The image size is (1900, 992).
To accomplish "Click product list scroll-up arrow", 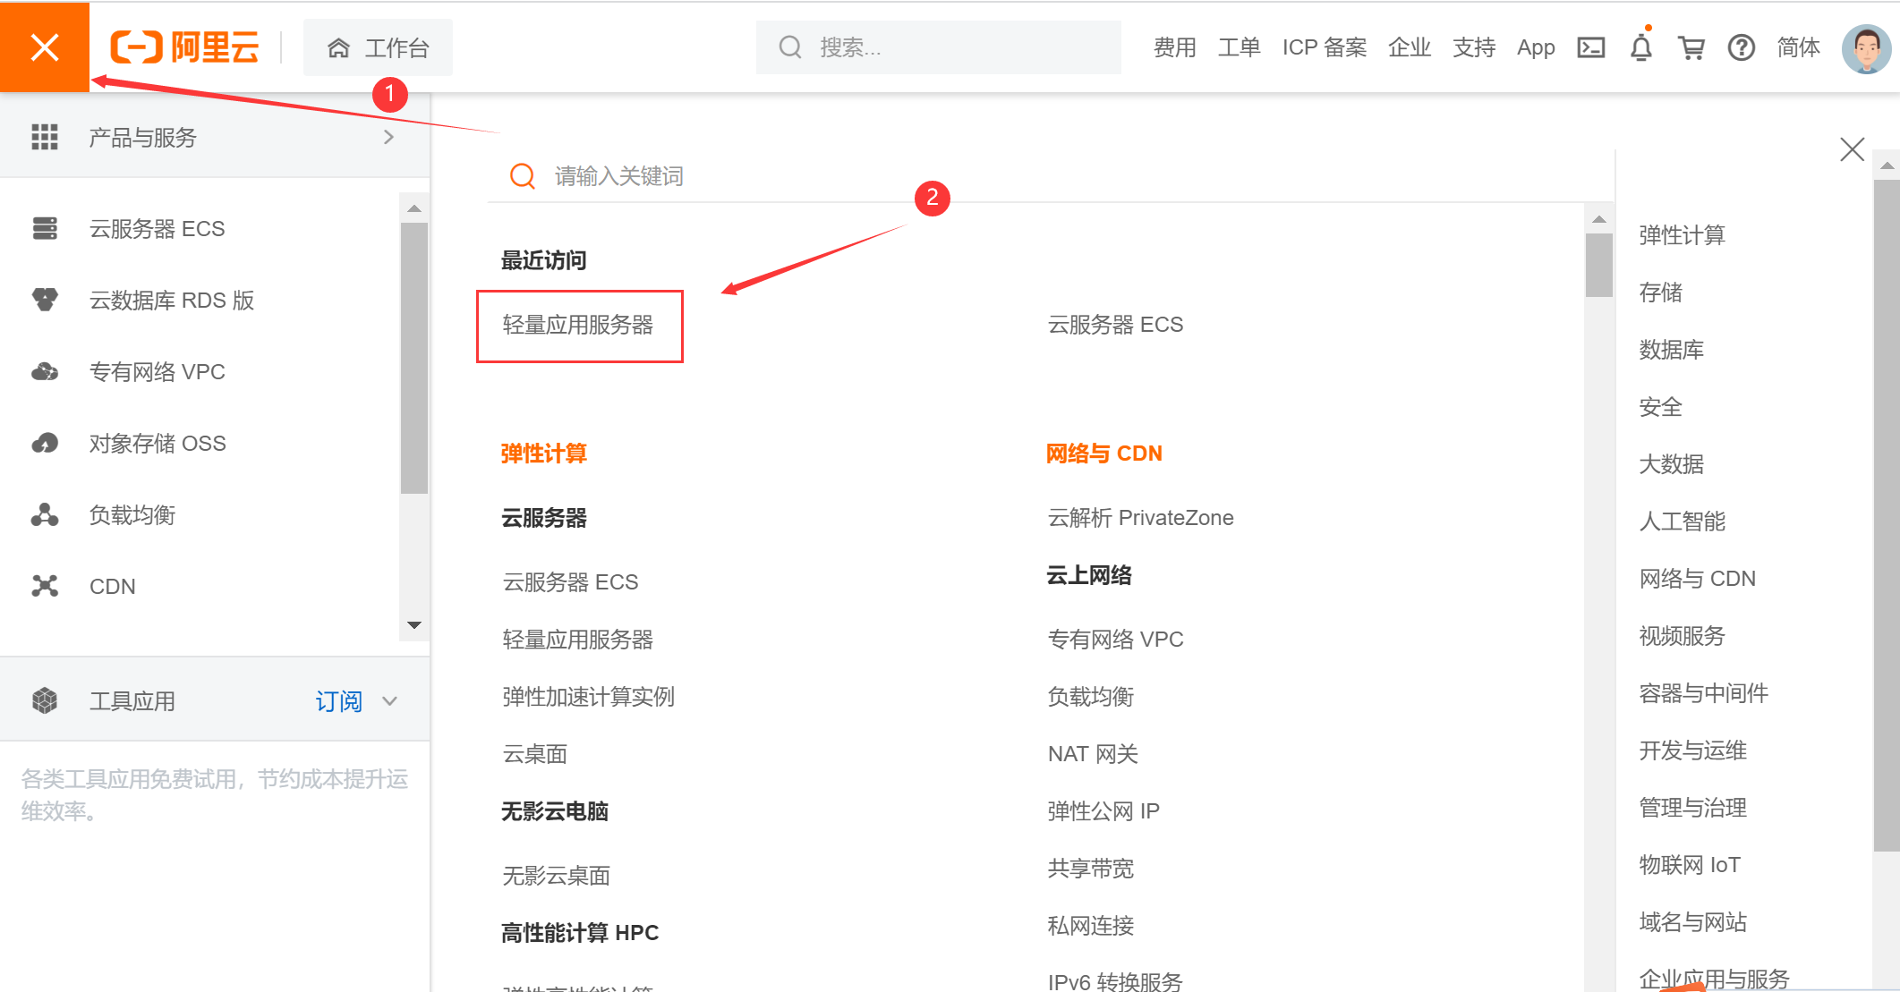I will point(1599,219).
